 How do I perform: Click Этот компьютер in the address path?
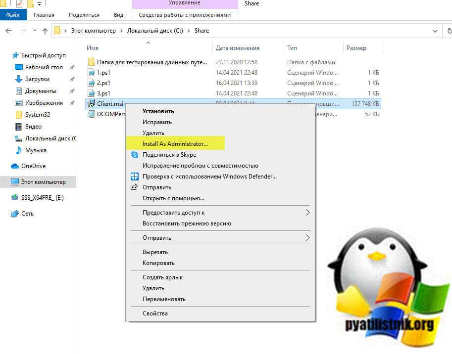(x=94, y=31)
